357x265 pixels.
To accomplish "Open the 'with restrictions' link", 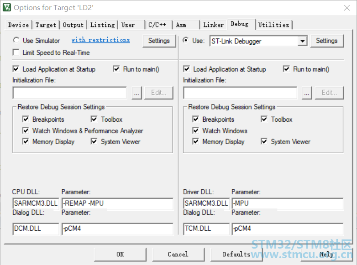I will click(x=100, y=40).
